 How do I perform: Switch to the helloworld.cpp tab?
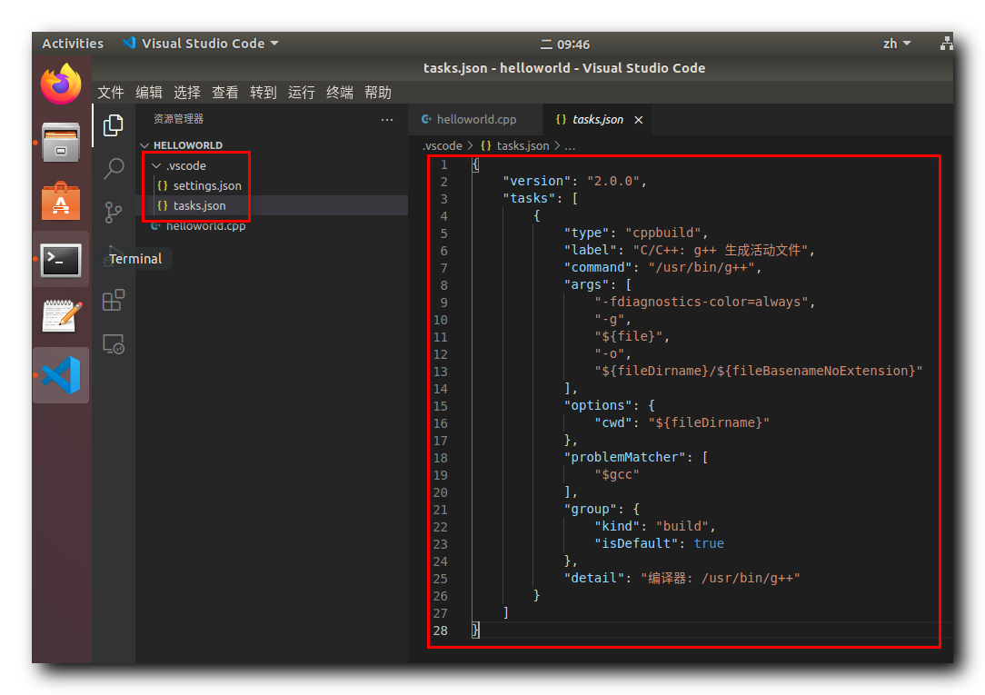tap(475, 118)
